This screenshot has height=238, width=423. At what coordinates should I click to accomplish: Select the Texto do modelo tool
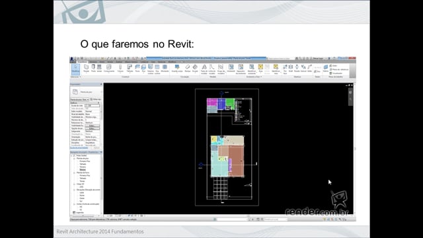click(x=204, y=69)
